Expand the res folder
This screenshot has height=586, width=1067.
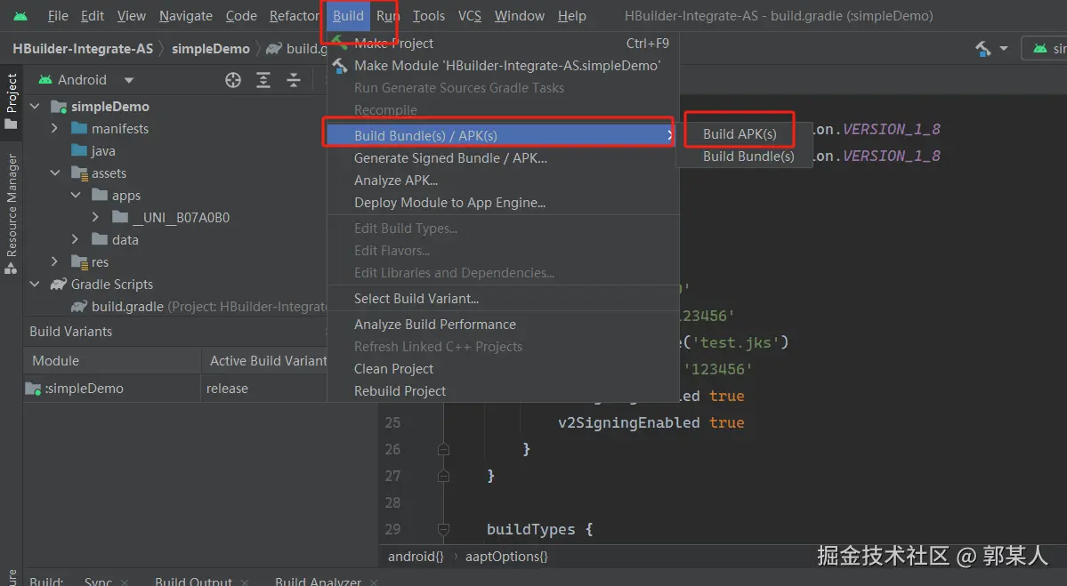[54, 261]
